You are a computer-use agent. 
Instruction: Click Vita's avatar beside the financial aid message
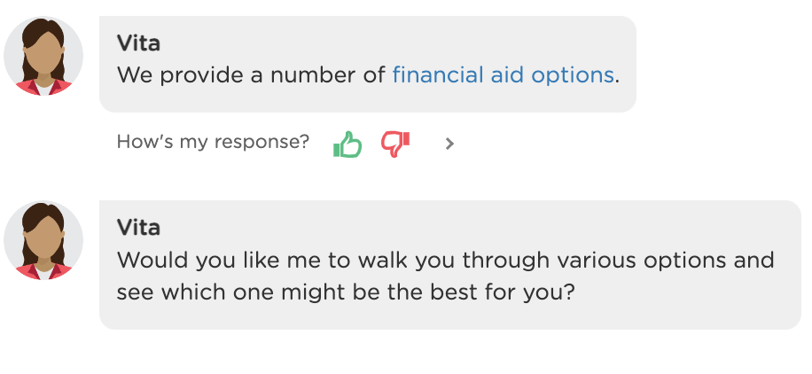click(43, 56)
